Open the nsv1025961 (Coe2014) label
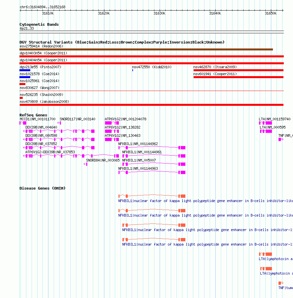Screen dimensions: 293x298 point(40,81)
